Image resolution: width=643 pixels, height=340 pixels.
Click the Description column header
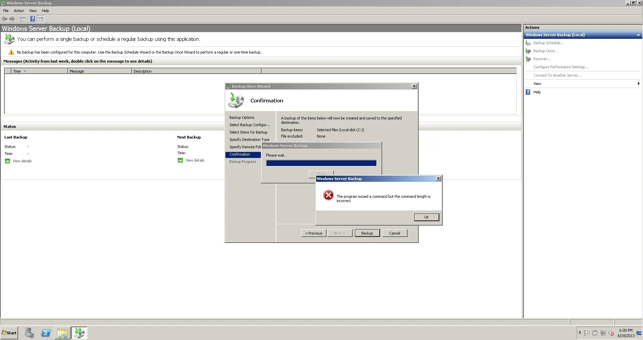click(196, 71)
